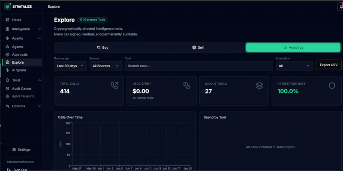Click the Search tools input field
343x171 pixels.
click(x=199, y=66)
